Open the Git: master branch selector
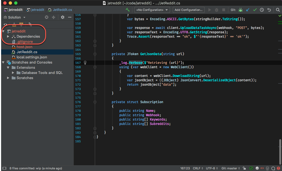The image size is (282, 171). click(231, 168)
